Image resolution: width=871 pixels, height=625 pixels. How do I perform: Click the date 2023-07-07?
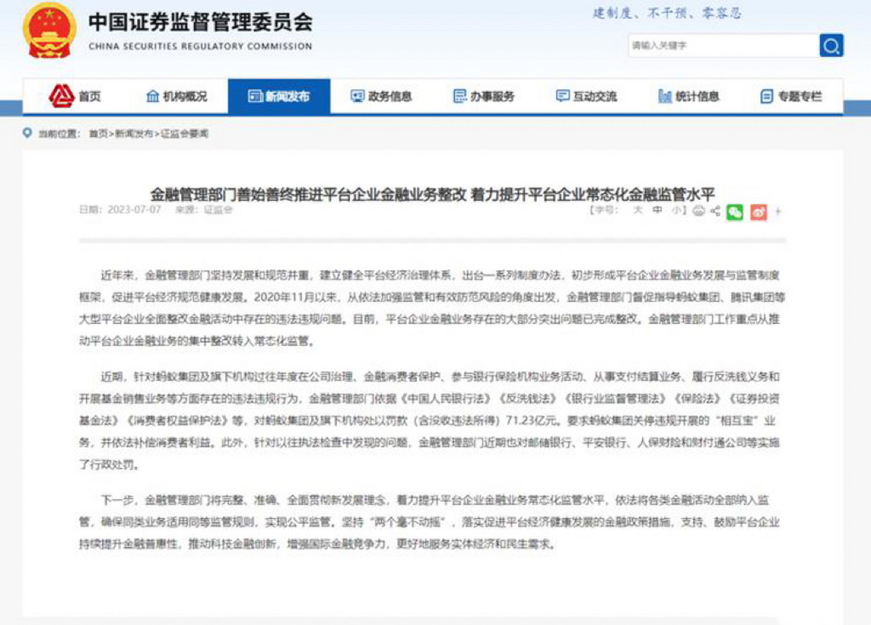(x=134, y=210)
